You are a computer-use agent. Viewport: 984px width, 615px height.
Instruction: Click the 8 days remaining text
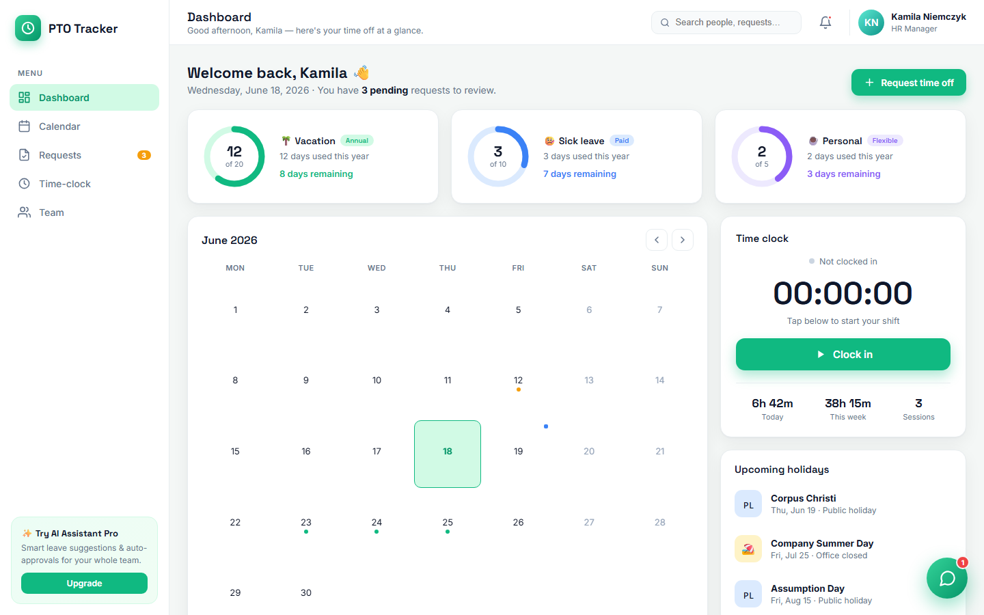click(316, 174)
